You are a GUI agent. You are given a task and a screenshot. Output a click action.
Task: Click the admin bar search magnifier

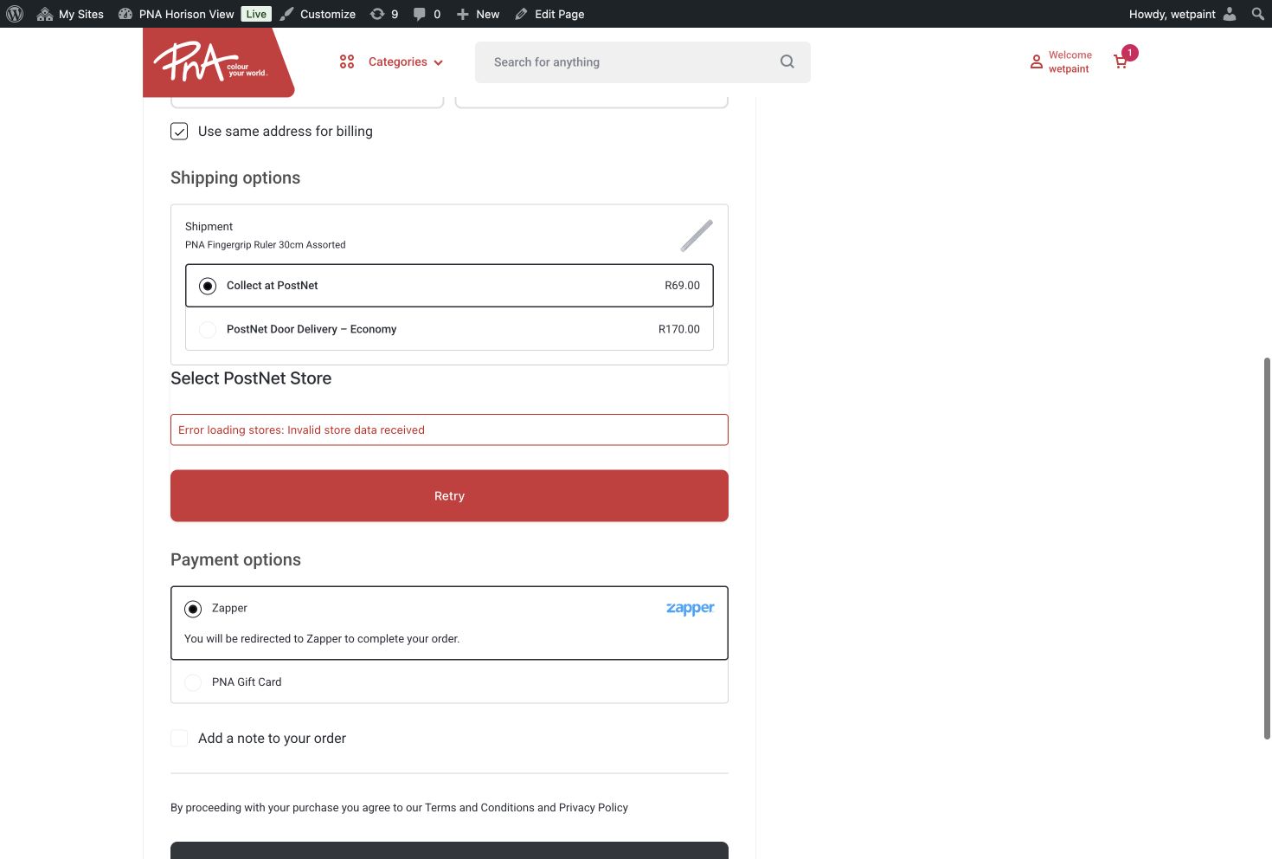(1257, 14)
